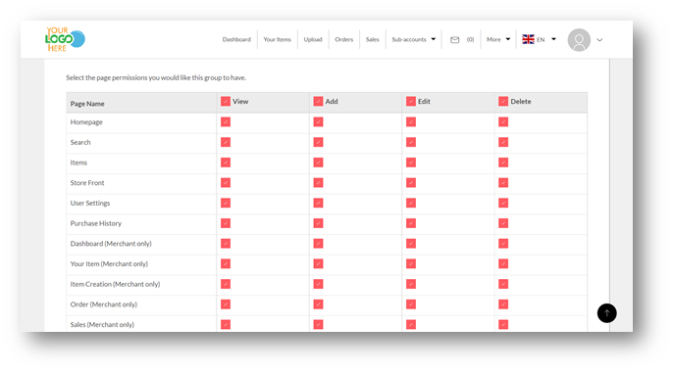Open the Orders navigation link

344,39
